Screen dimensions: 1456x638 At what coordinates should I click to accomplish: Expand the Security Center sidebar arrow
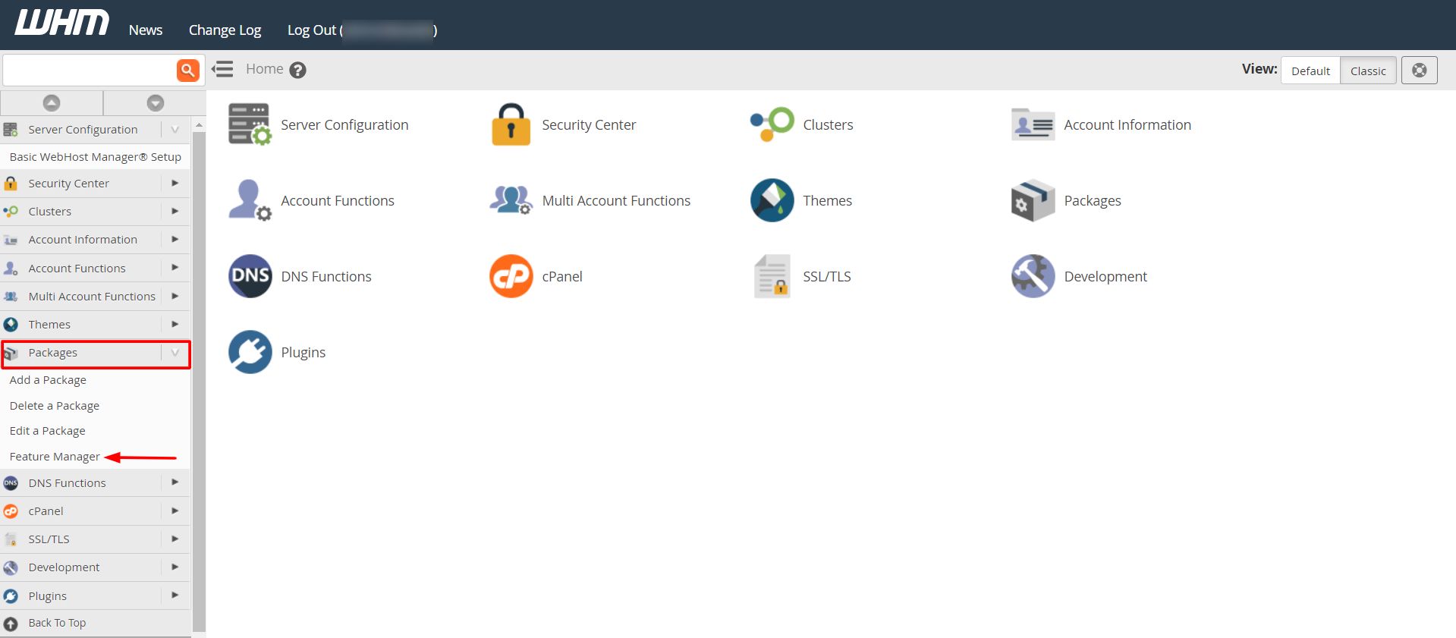click(x=175, y=183)
